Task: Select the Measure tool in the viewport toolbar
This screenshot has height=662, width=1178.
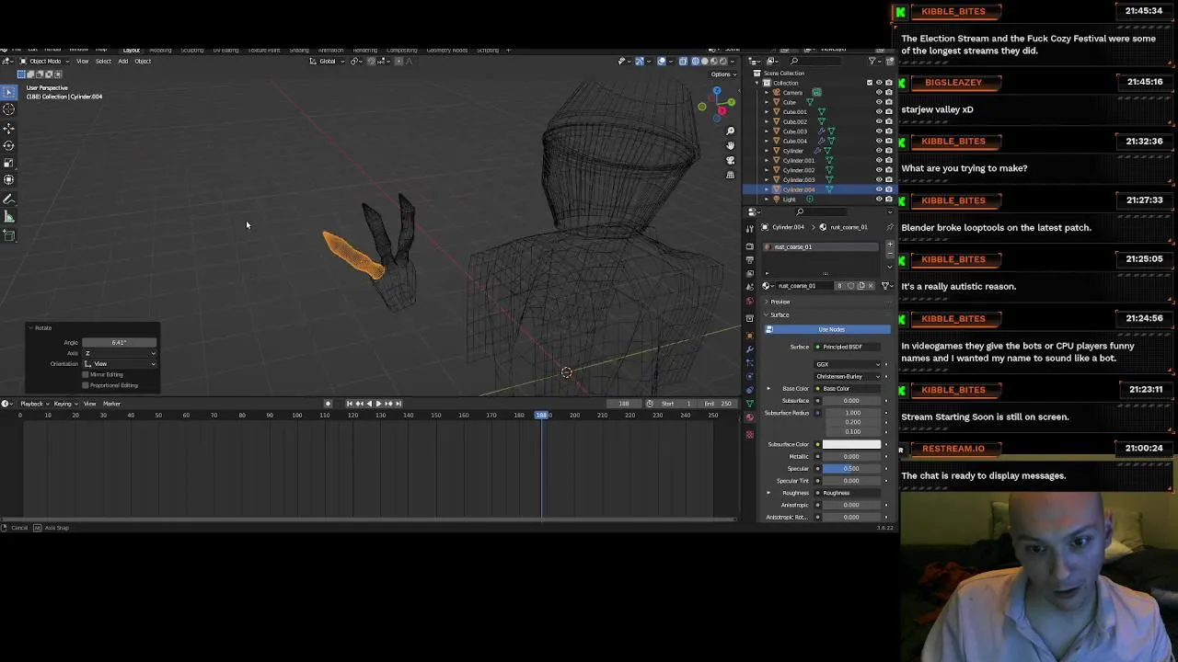Action: click(x=9, y=217)
